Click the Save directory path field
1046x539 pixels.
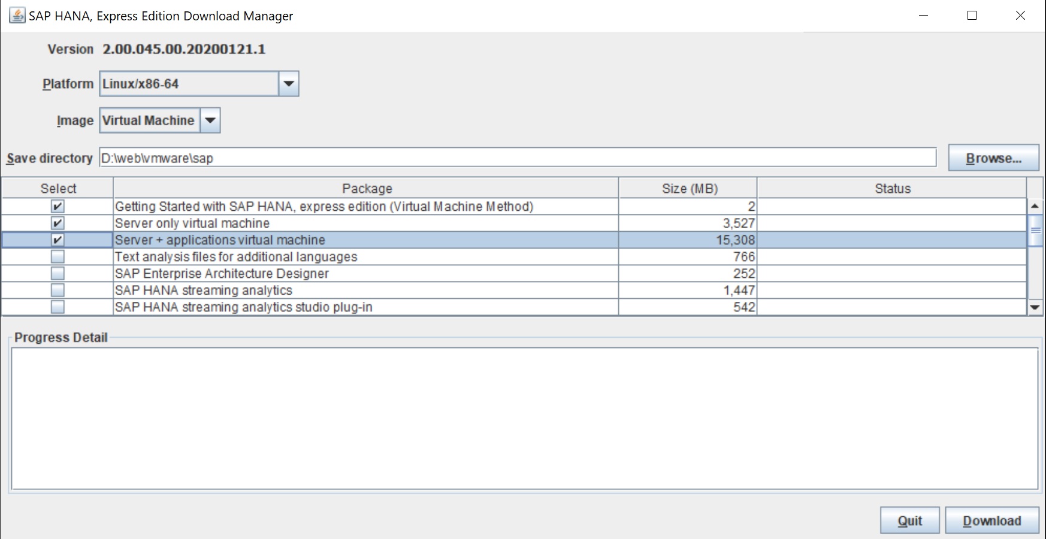tap(518, 158)
